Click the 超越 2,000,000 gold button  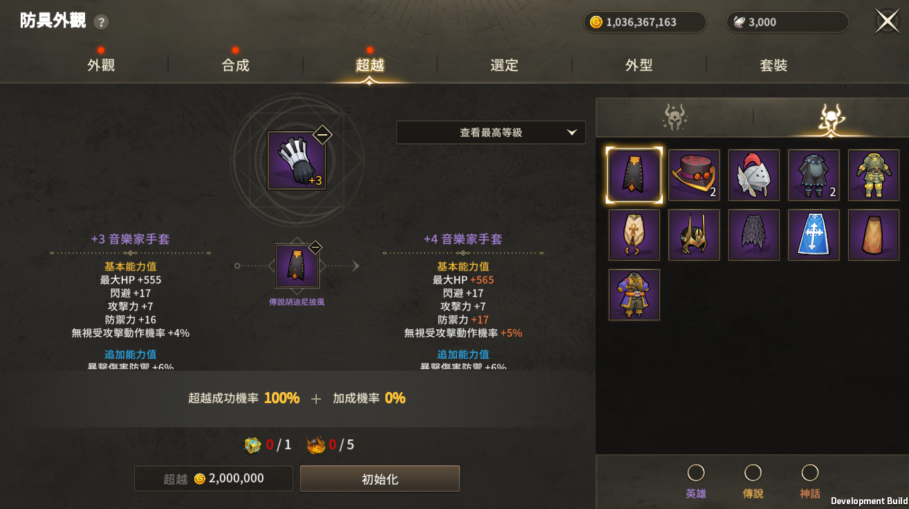coord(214,479)
